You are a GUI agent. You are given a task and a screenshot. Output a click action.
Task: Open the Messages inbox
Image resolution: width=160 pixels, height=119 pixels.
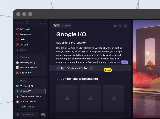click(x=25, y=34)
